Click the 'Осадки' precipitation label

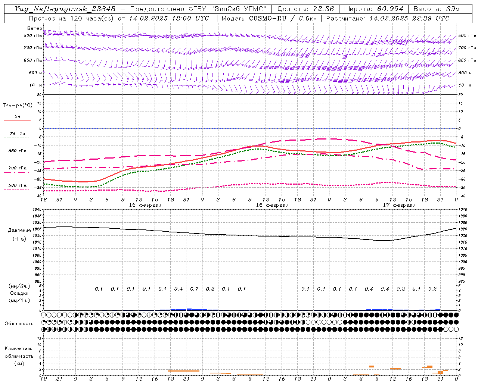tap(19, 293)
